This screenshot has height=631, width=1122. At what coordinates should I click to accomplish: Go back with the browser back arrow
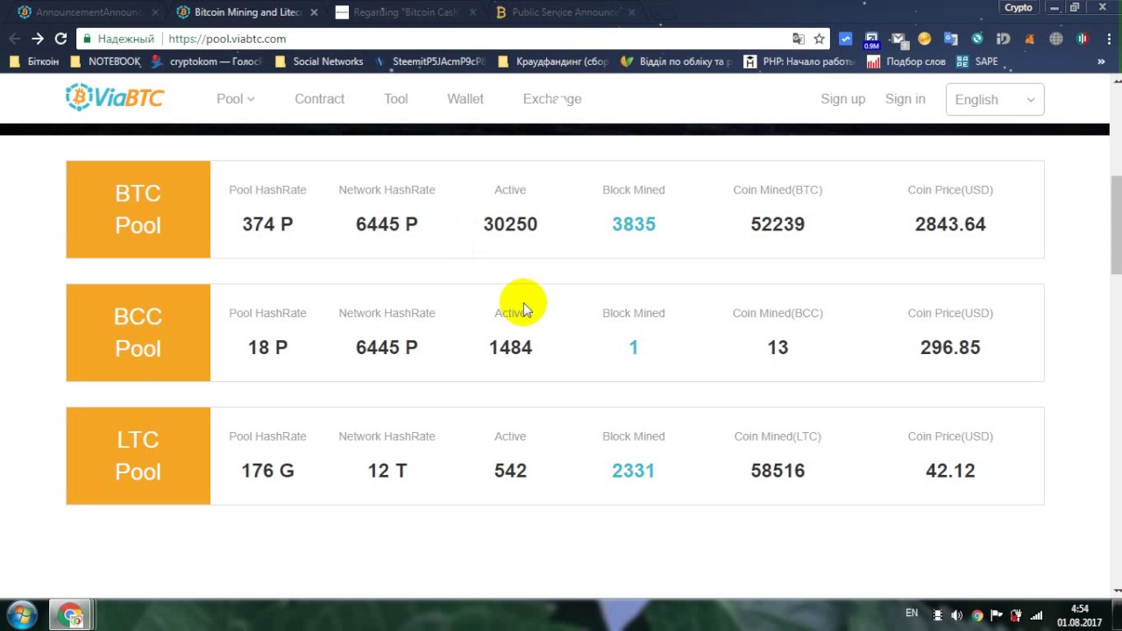click(14, 39)
